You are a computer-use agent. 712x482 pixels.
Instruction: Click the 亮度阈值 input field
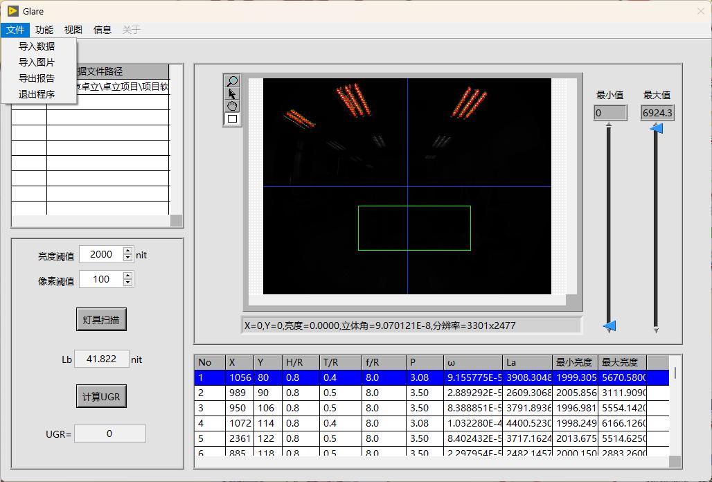pos(100,255)
